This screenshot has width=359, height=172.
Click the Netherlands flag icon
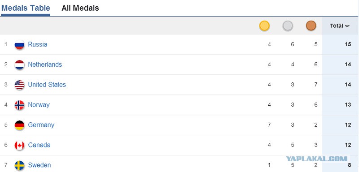(x=19, y=64)
